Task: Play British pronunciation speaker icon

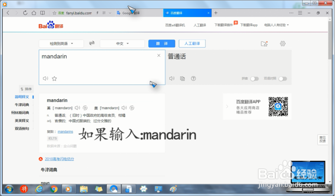Action: pyautogui.click(x=77, y=108)
